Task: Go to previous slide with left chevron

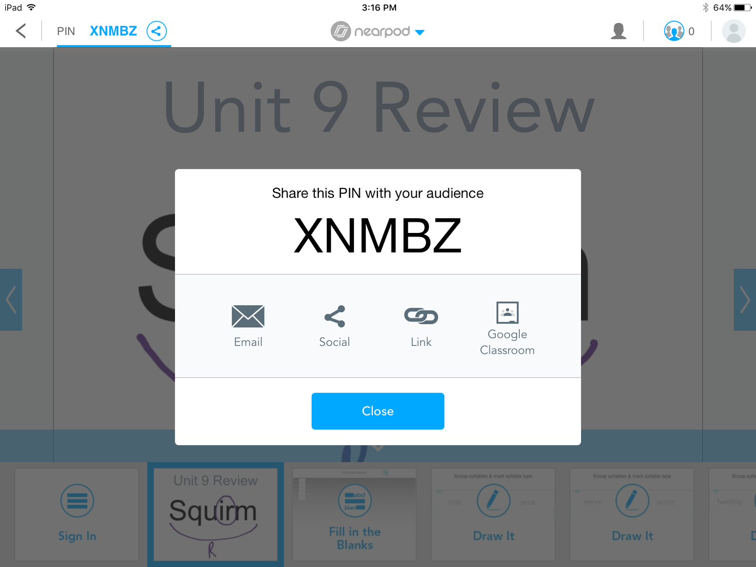Action: click(11, 300)
